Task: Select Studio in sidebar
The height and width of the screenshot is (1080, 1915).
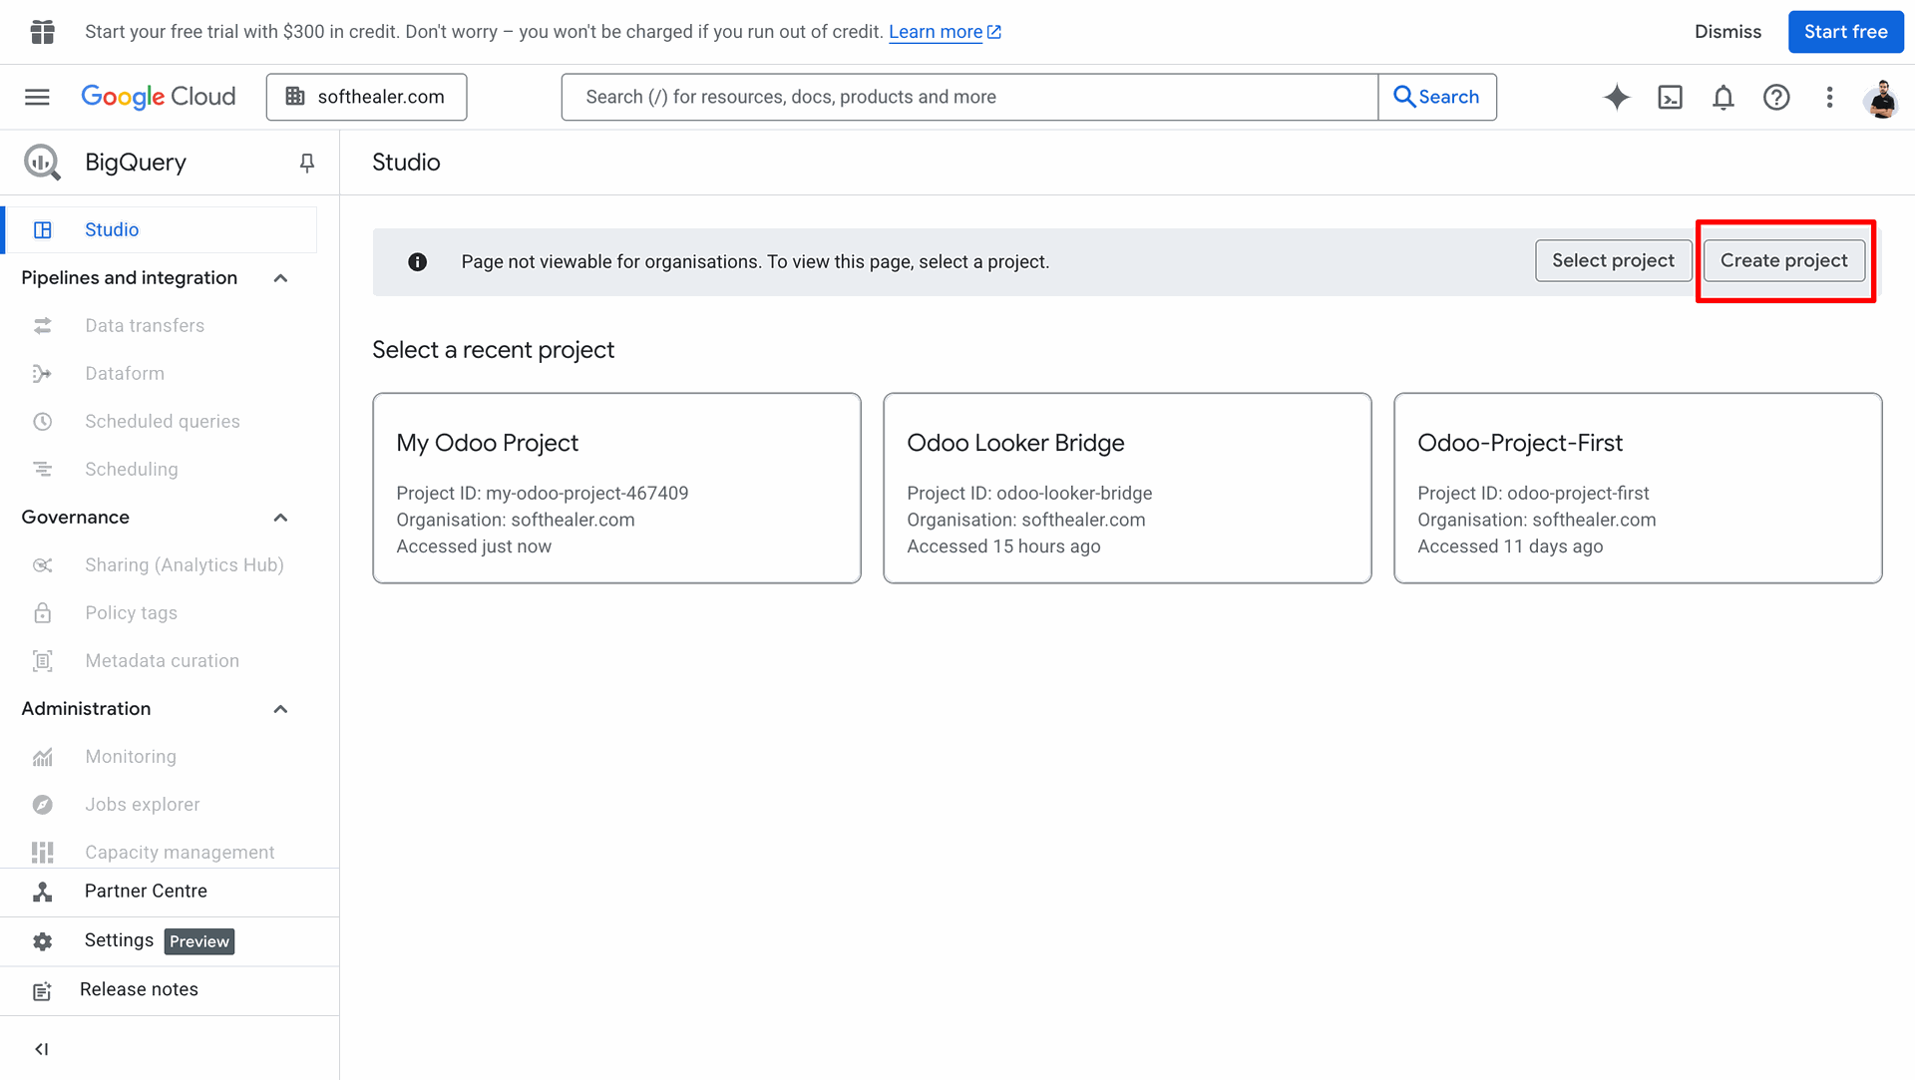Action: click(112, 230)
